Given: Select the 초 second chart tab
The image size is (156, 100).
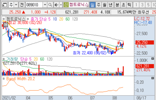Looking at the screenshot, I should click(123, 5).
